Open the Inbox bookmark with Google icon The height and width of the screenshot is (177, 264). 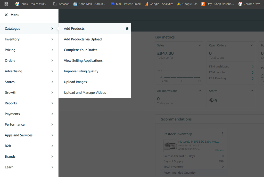(x=31, y=4)
